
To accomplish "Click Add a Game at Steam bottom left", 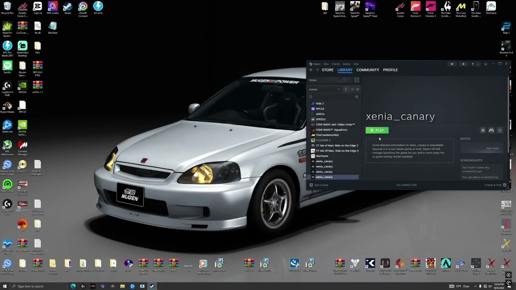I will 319,185.
